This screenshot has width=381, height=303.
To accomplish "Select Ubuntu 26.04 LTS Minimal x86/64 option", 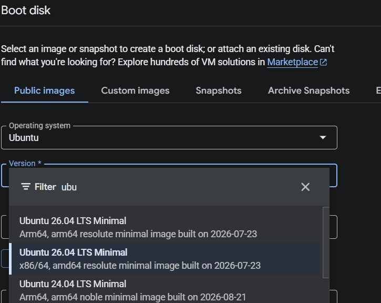I will [x=164, y=259].
